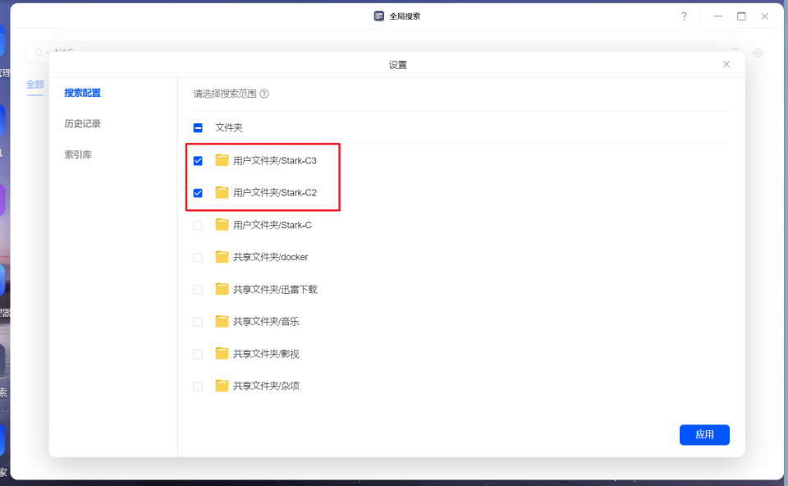Click the 应用 apply button
This screenshot has height=486, width=788.
(x=704, y=435)
